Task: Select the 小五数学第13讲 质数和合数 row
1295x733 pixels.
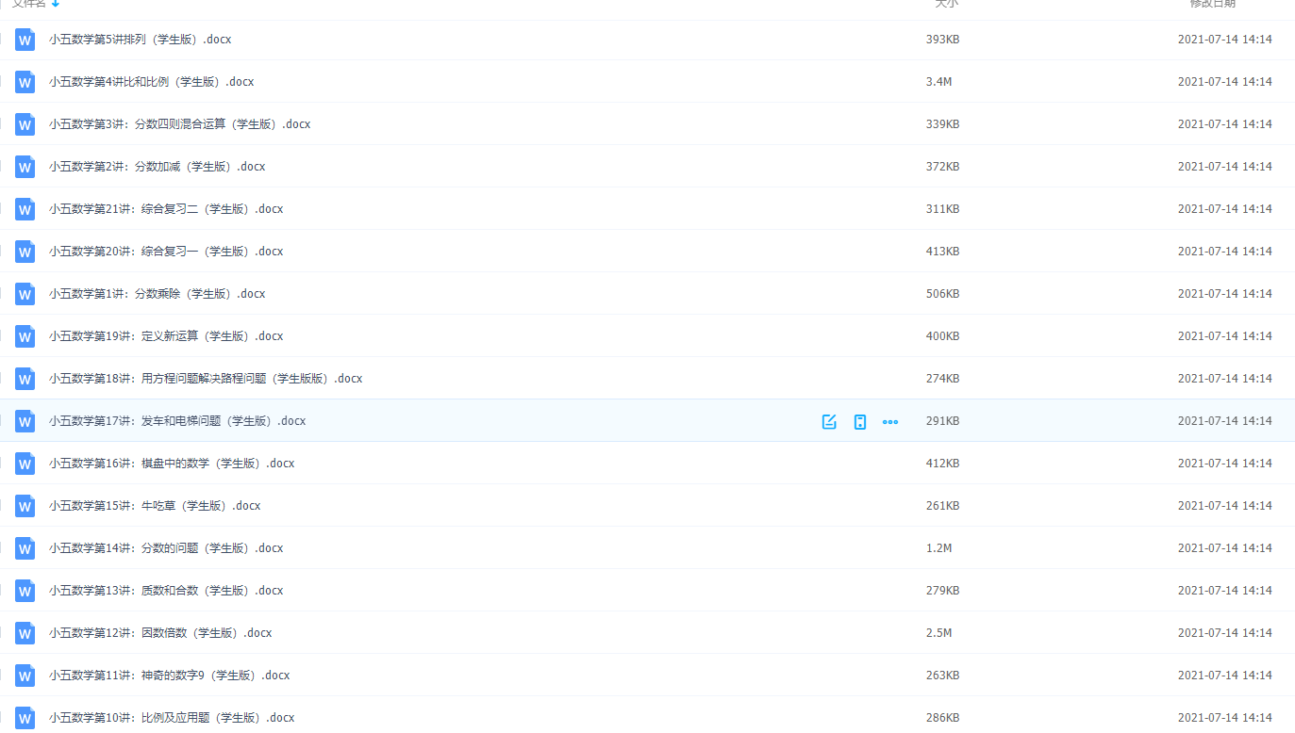Action: pos(566,591)
